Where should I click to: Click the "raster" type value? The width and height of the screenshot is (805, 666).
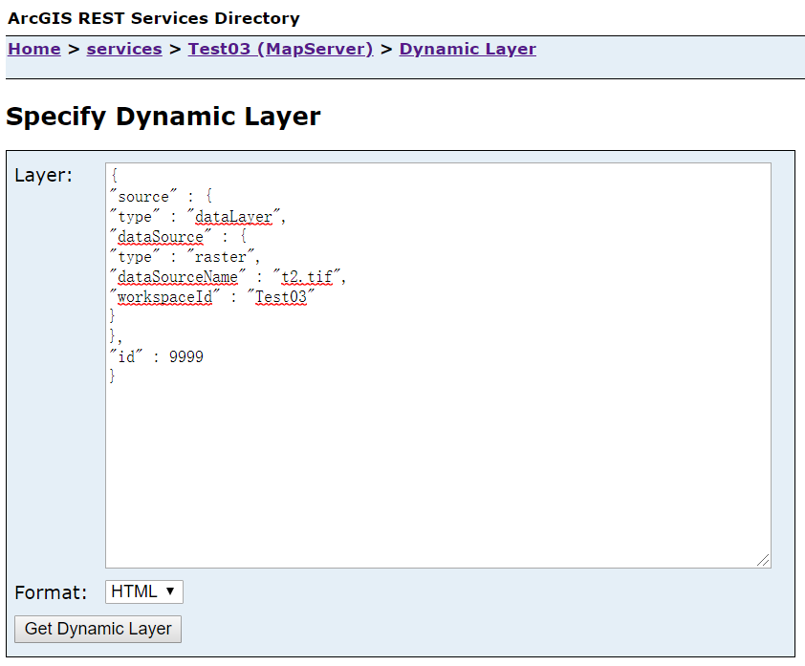click(x=221, y=257)
